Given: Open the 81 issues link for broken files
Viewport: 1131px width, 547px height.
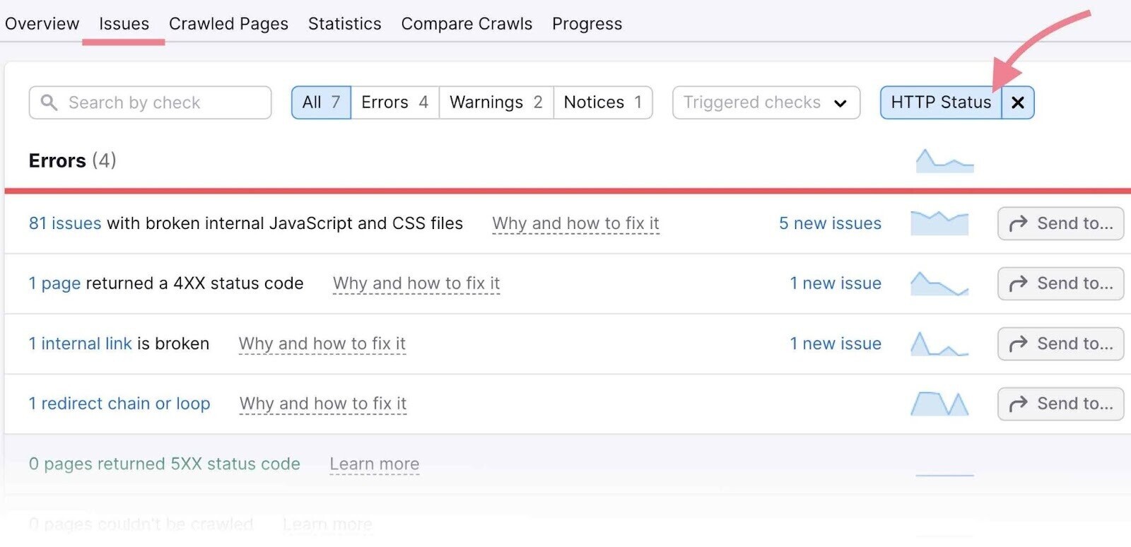Looking at the screenshot, I should (x=64, y=223).
